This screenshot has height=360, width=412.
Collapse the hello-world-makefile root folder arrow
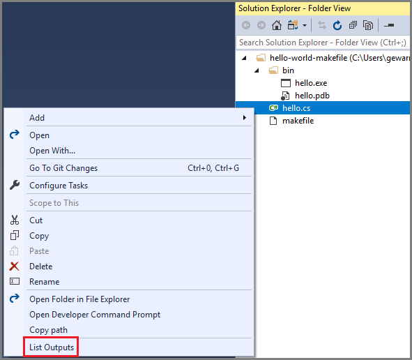245,58
